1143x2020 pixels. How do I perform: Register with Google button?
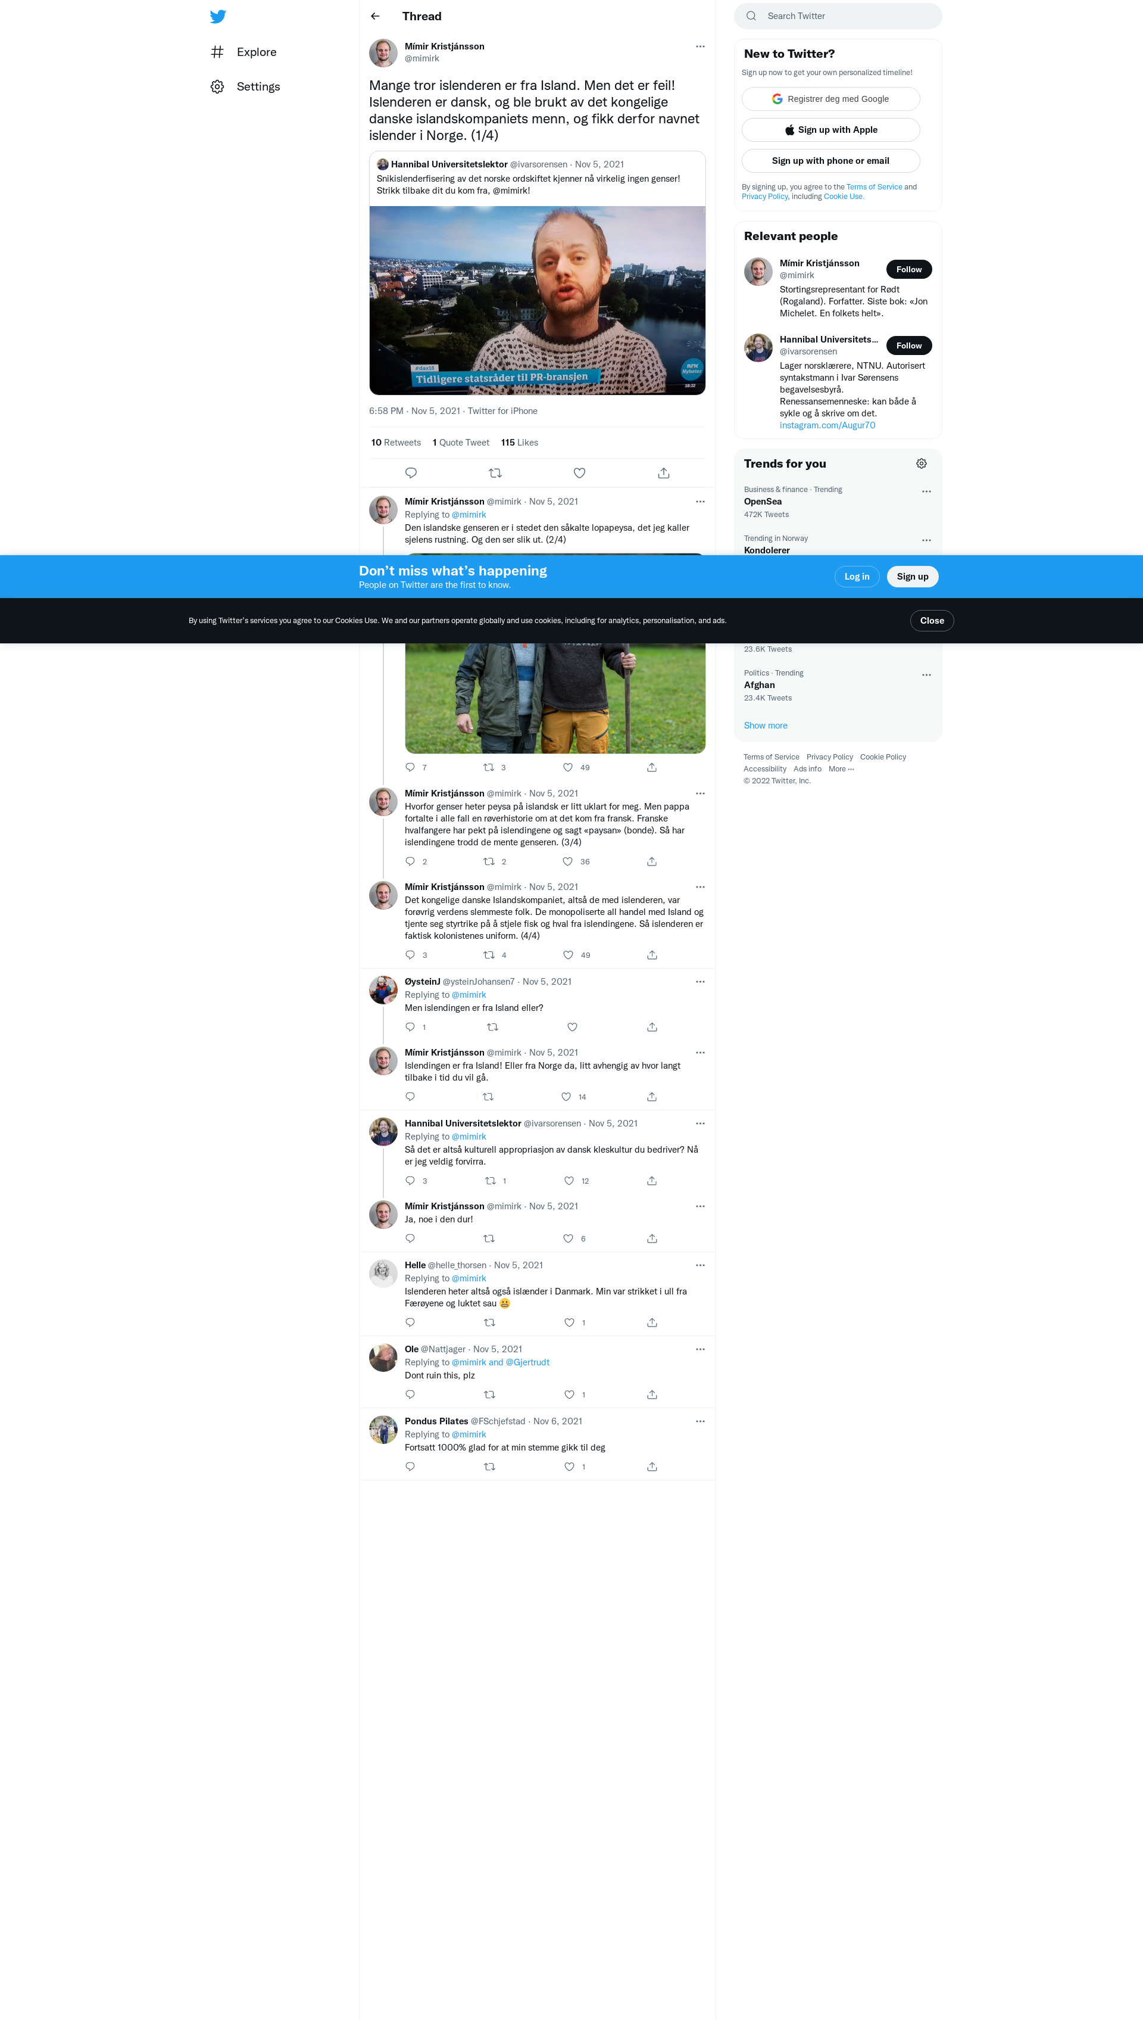(830, 99)
